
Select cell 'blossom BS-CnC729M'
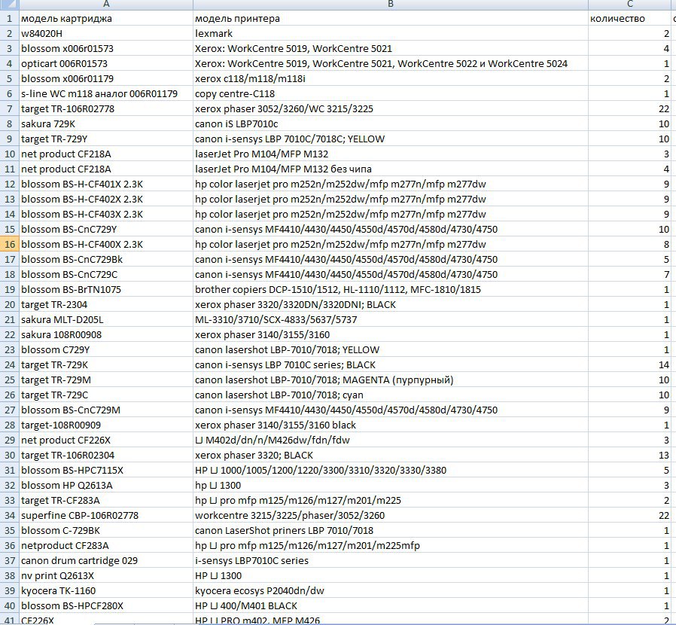[106, 410]
